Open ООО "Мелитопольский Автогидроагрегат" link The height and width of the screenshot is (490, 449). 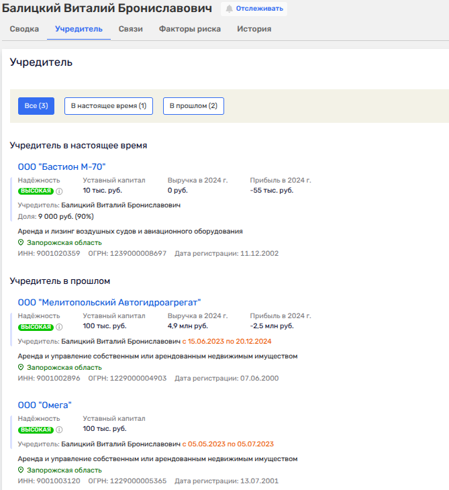point(109,303)
